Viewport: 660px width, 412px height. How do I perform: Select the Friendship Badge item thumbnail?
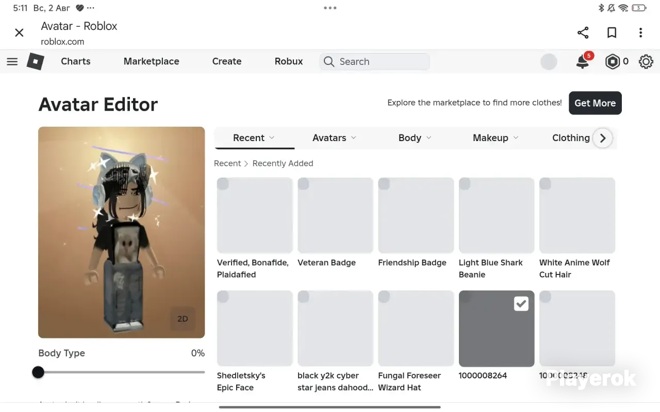tap(416, 215)
